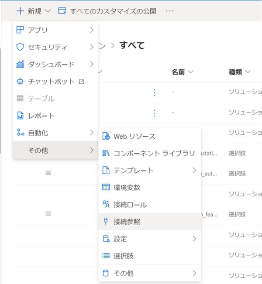Viewport: 262px width, 284px height.
Task: Open the 新規 dropdown in toolbar
Action: 34,11
